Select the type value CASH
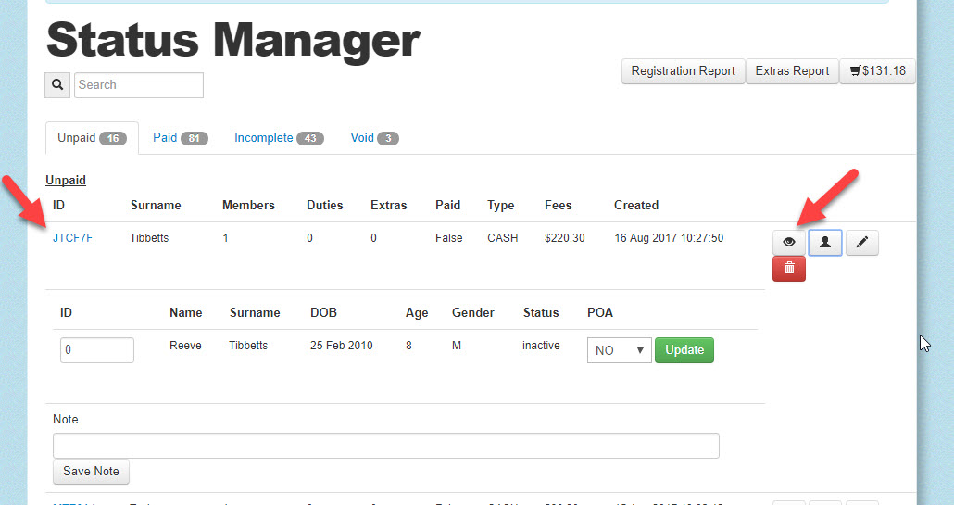 [503, 238]
